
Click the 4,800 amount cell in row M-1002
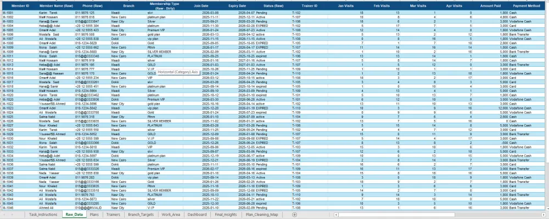pyautogui.click(x=490, y=17)
